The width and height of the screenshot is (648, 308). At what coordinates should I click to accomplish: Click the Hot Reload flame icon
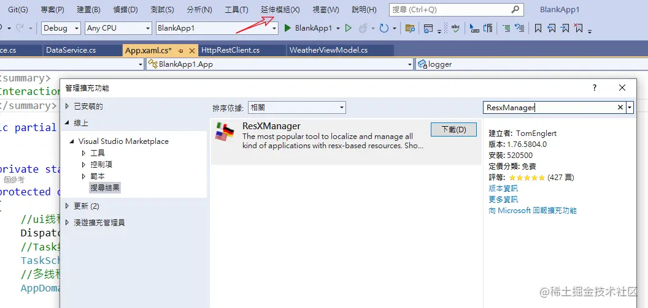(x=363, y=28)
